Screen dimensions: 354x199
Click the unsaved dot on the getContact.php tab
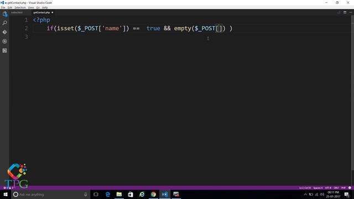point(53,12)
